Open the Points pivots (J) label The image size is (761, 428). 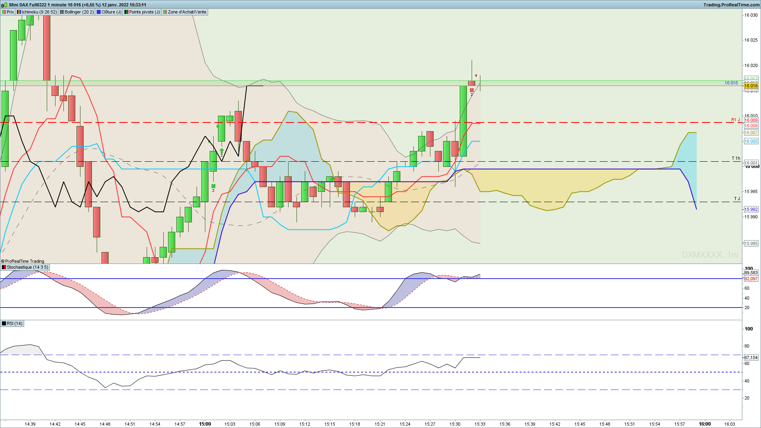click(x=142, y=12)
